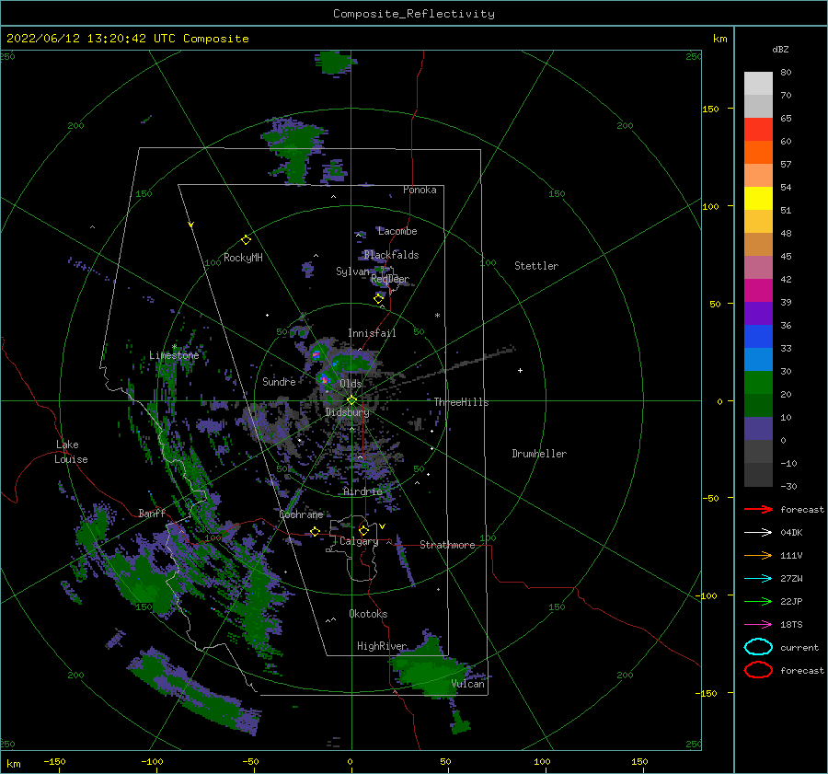Click the blue 33–36 dBZ color swatch
828x774 pixels.
coord(758,337)
